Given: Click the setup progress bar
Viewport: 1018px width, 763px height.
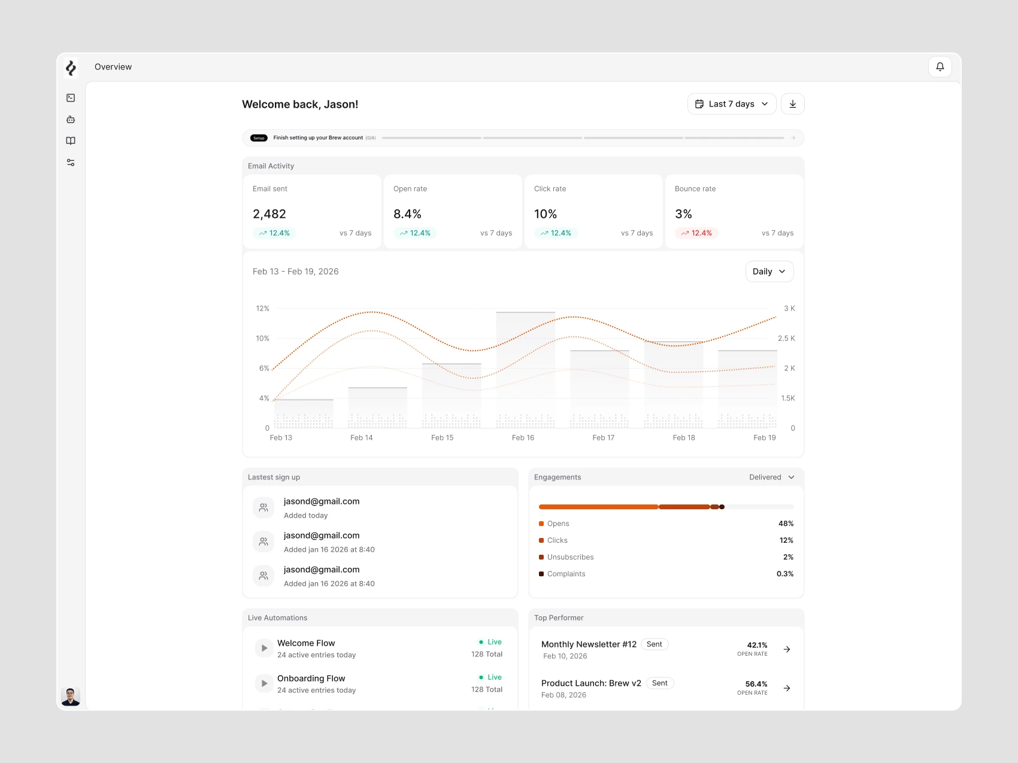Looking at the screenshot, I should pos(583,138).
